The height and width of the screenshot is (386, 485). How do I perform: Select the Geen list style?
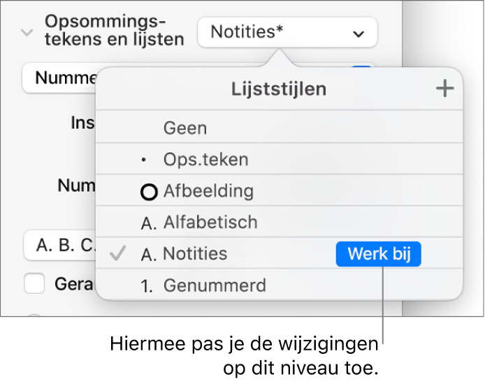(x=184, y=128)
